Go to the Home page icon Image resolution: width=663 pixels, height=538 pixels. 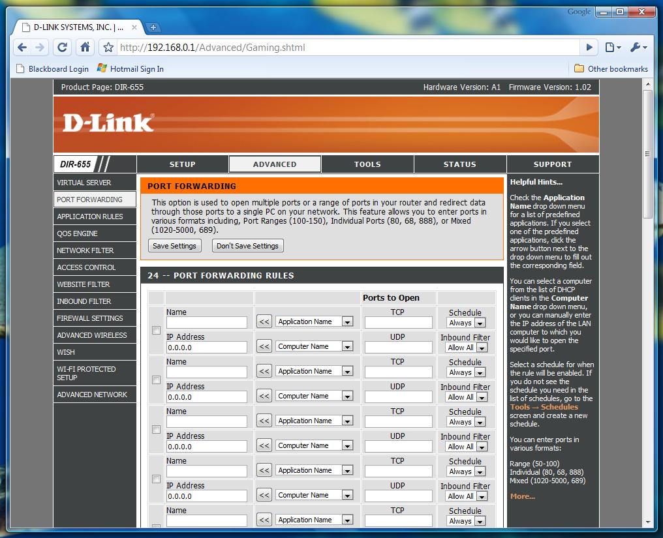[x=85, y=48]
